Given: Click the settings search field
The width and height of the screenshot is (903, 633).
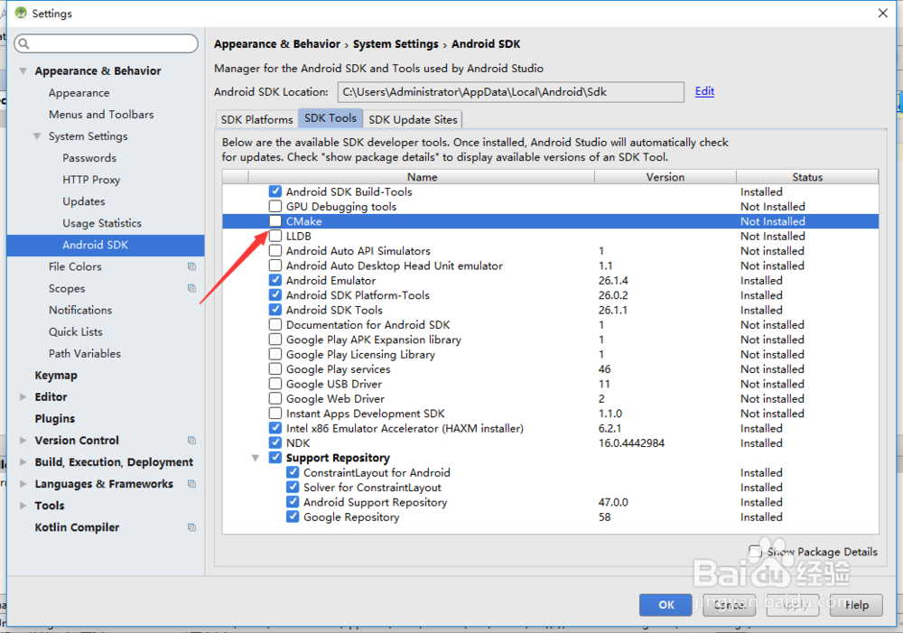Looking at the screenshot, I should tap(106, 43).
